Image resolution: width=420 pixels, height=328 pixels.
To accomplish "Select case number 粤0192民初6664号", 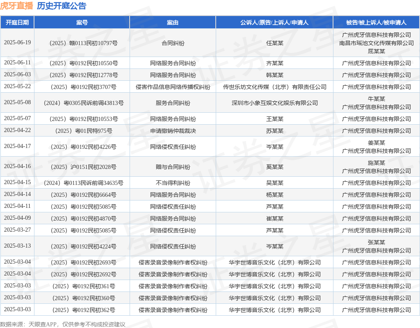I will coord(84,195).
